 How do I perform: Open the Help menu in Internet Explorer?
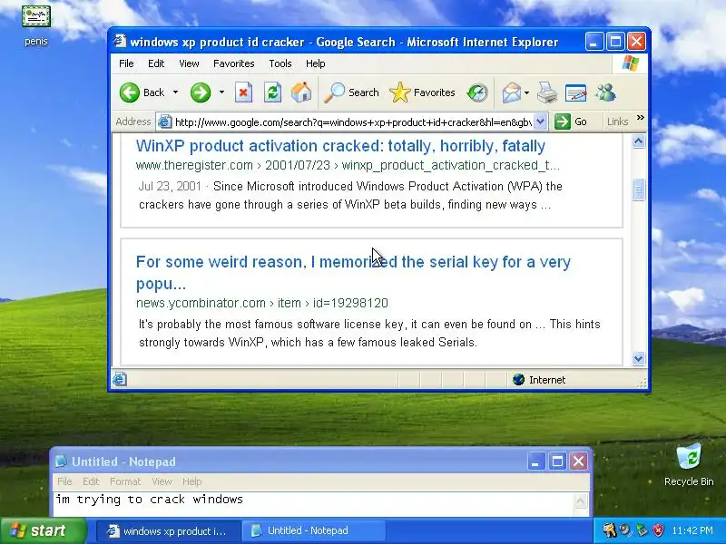[x=315, y=63]
